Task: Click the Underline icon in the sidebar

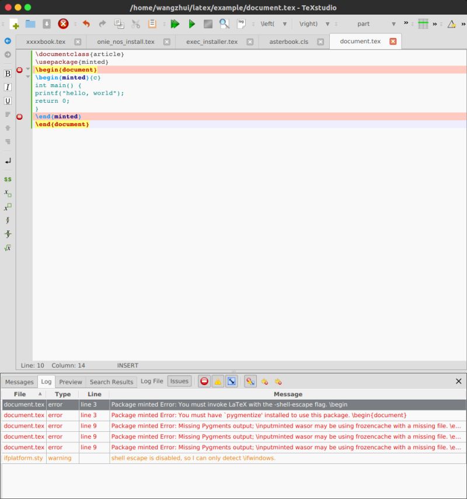Action: pyautogui.click(x=7, y=101)
